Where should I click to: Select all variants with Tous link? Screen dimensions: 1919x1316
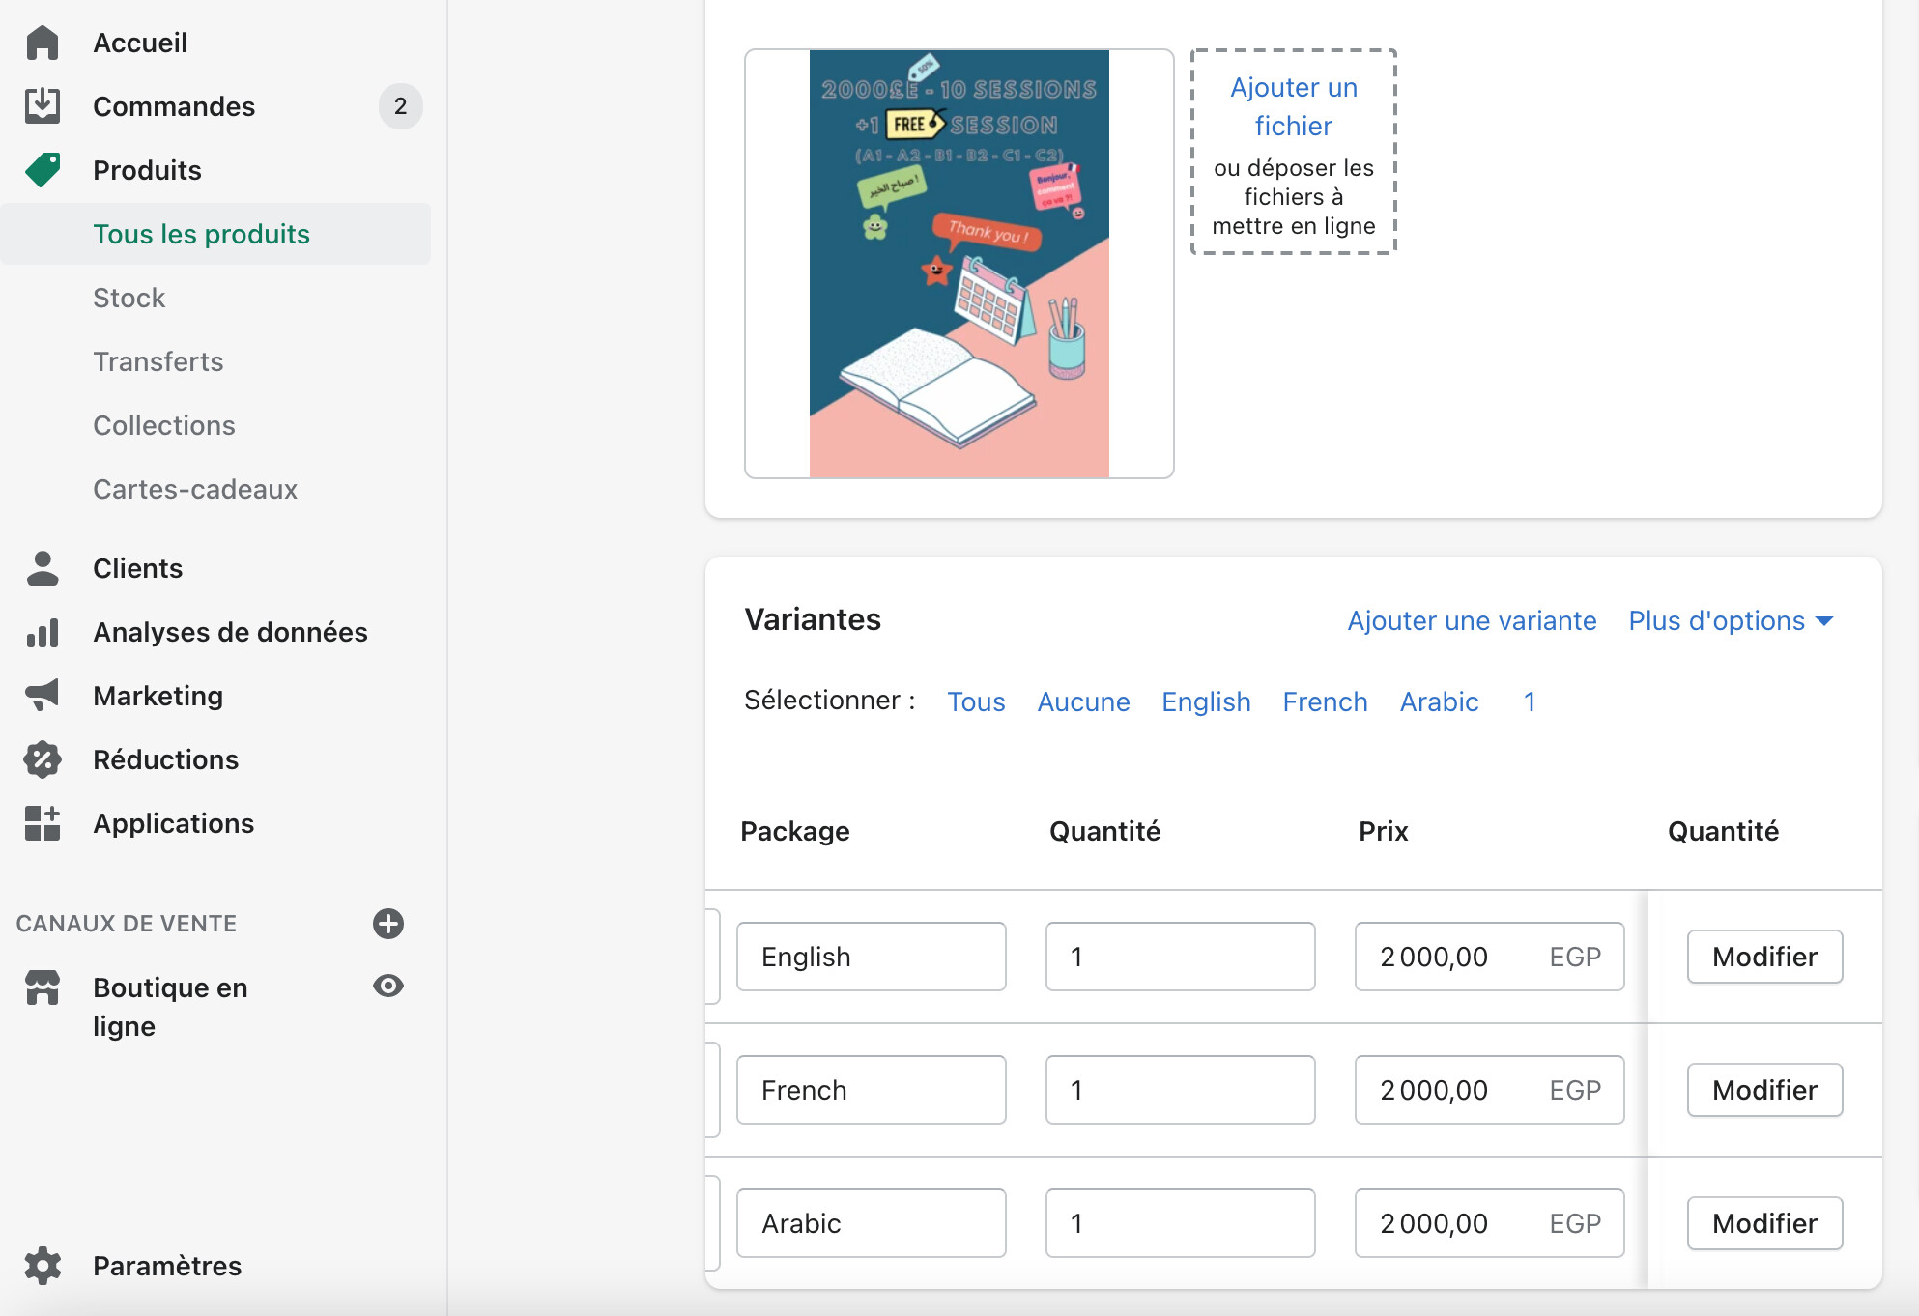click(976, 701)
